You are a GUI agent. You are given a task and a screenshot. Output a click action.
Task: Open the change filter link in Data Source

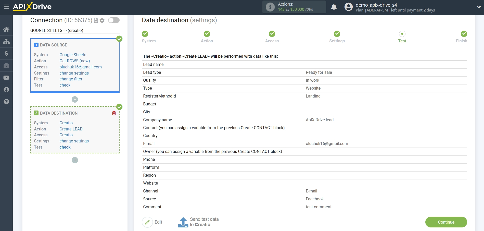coord(71,79)
